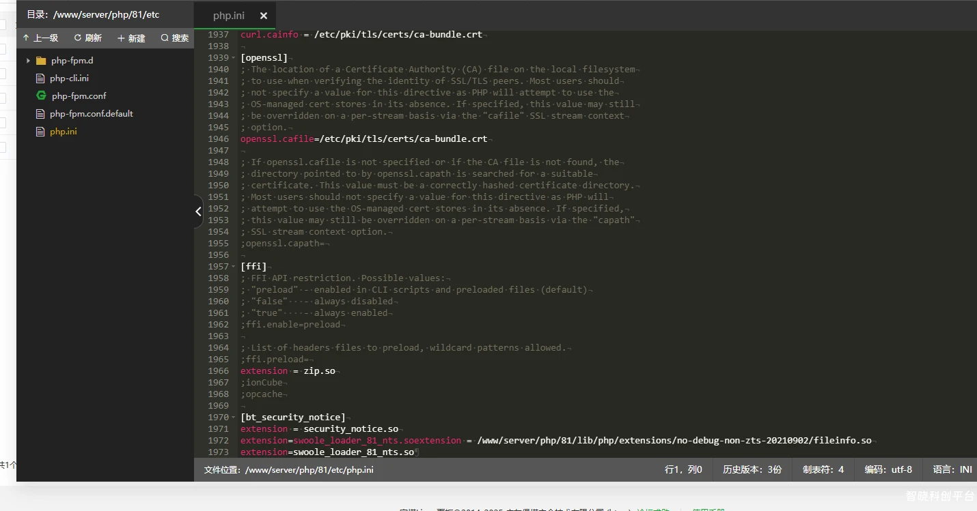Search files in directory (搜索)
977x511 pixels.
[174, 38]
